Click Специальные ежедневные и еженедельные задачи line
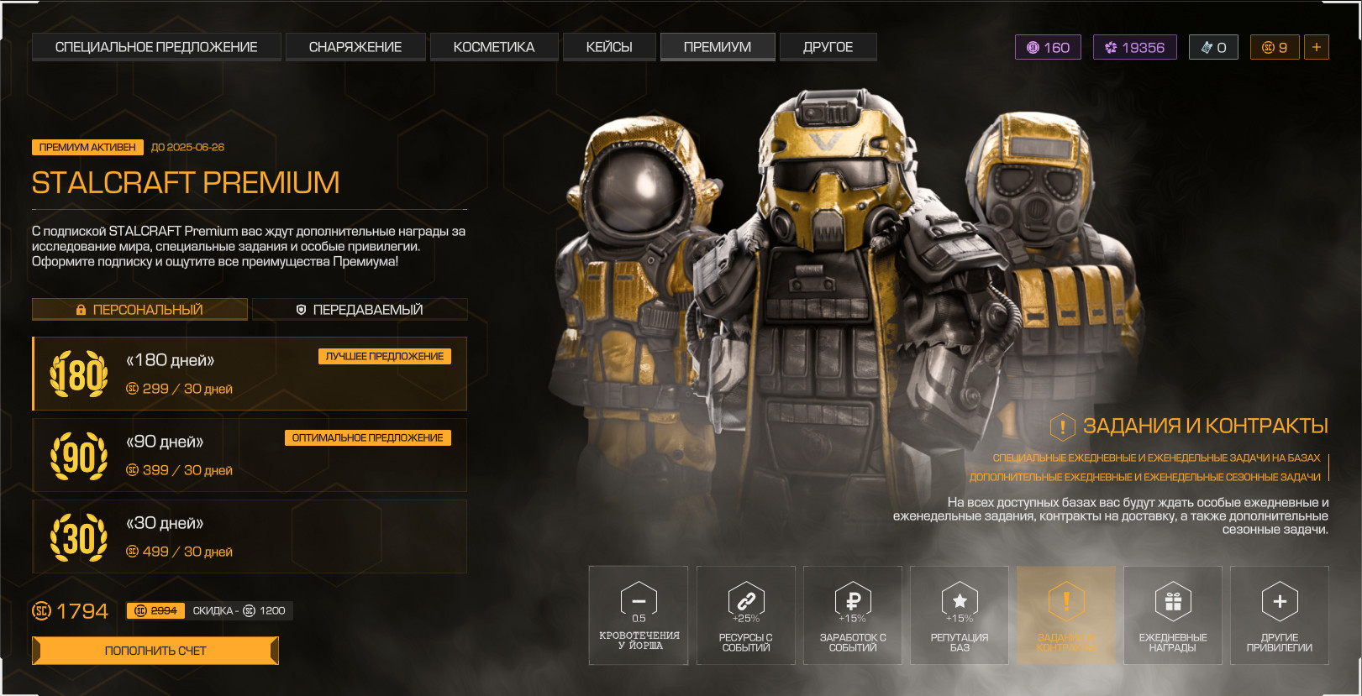This screenshot has width=1362, height=696. 1156,458
